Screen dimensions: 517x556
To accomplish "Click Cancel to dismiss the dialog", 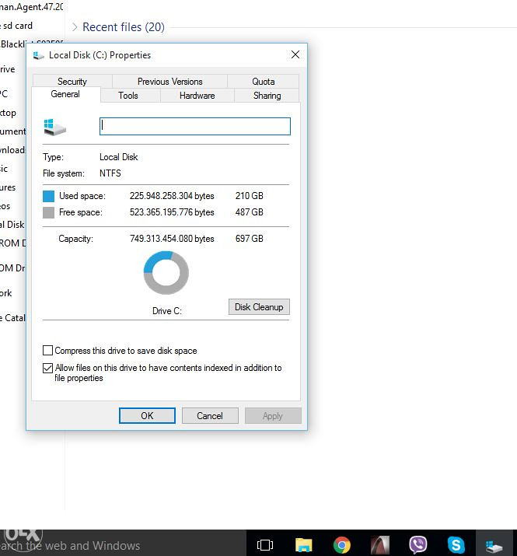I will point(210,415).
